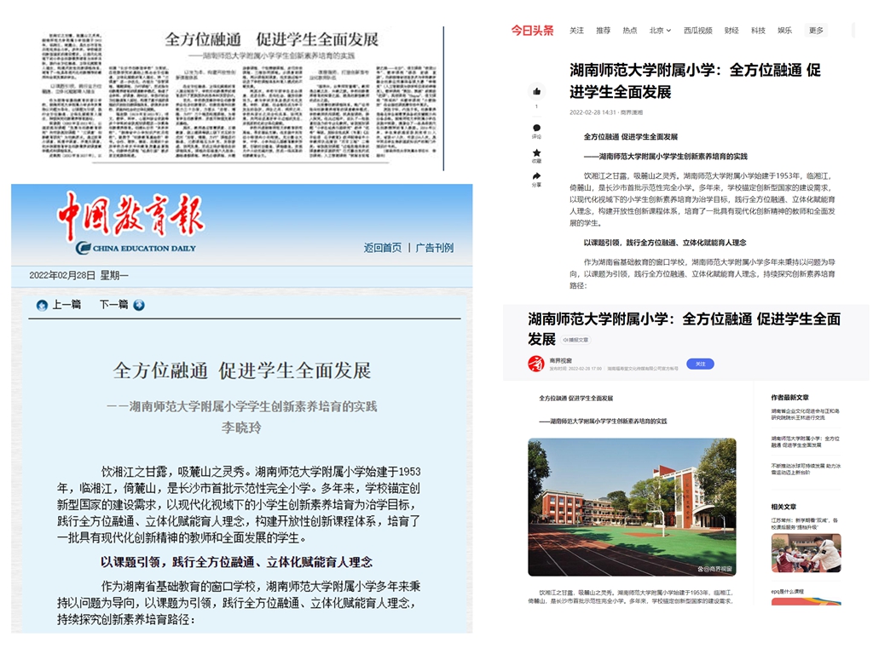Click the blue previous-article arrow icon beside 上一篇
Image resolution: width=873 pixels, height=654 pixels.
pyautogui.click(x=42, y=306)
